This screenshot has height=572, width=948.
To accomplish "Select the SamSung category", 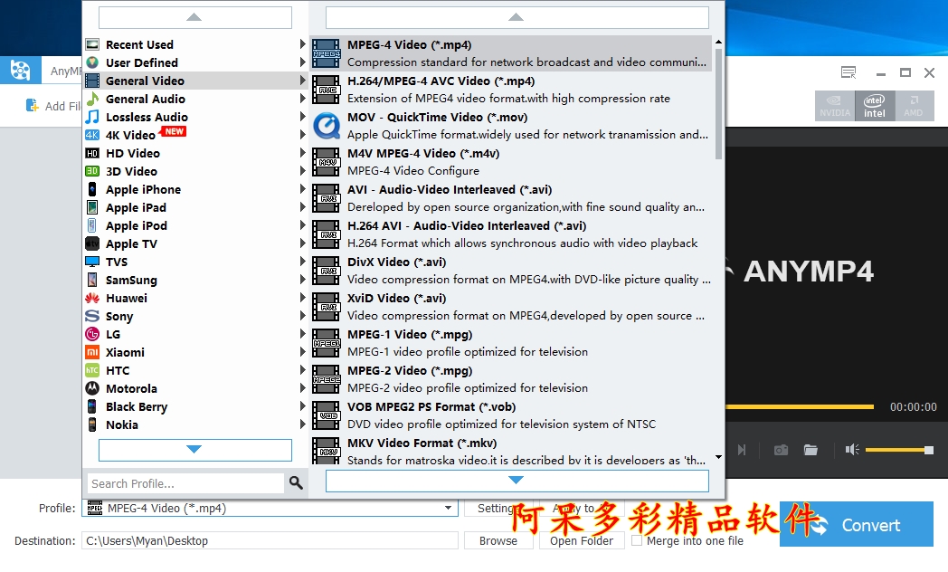I will 195,280.
